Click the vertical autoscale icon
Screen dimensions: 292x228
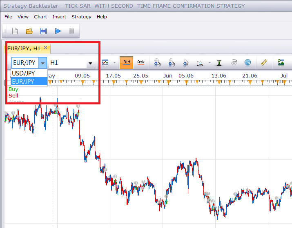coord(219,63)
